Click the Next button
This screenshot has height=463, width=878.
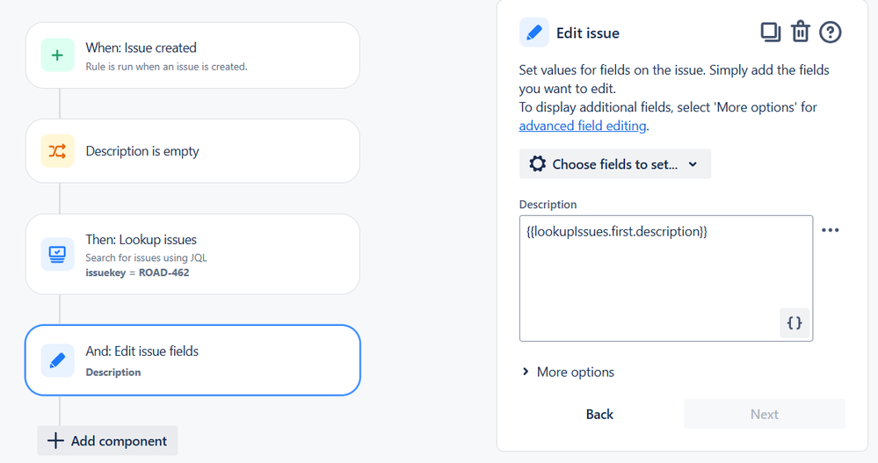pos(765,414)
